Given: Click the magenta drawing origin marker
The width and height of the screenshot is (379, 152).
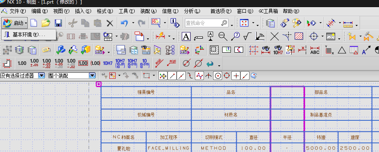Looking at the screenshot, I should tap(99, 84).
